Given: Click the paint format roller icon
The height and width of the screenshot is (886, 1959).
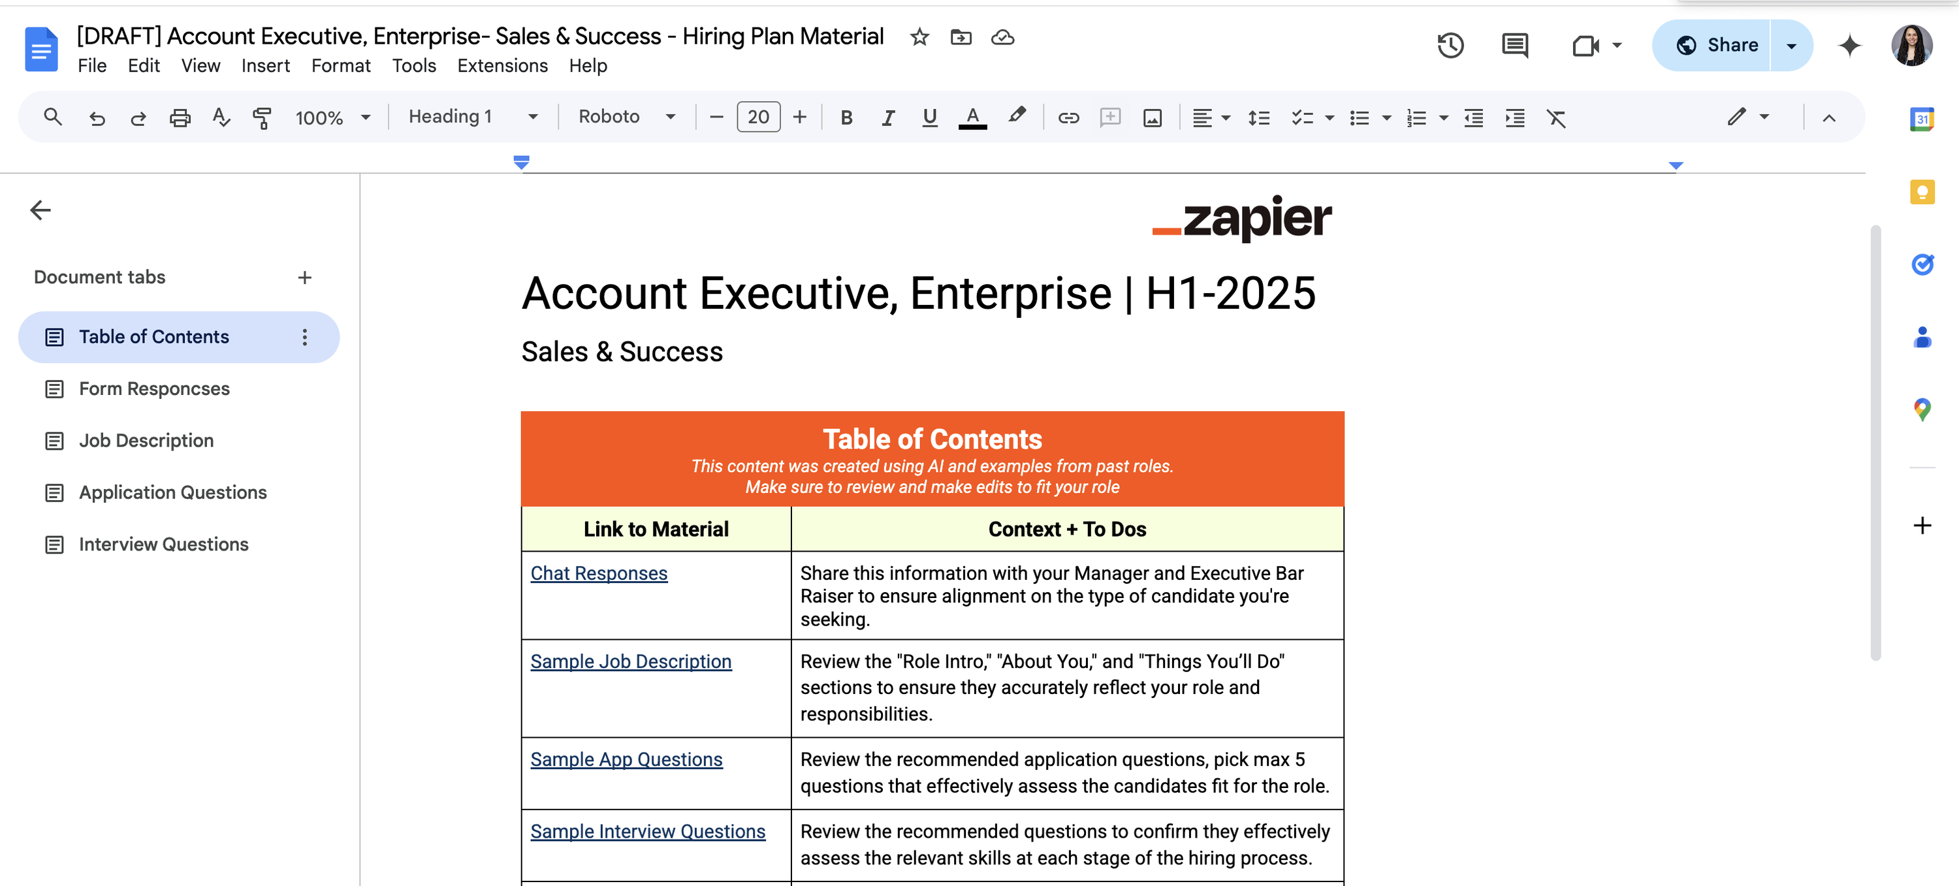Looking at the screenshot, I should point(262,118).
